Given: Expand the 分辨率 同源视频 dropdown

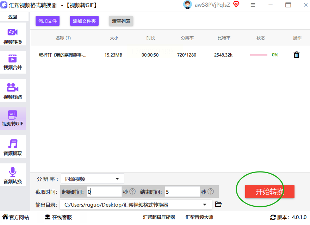Looking at the screenshot, I should [x=93, y=179].
